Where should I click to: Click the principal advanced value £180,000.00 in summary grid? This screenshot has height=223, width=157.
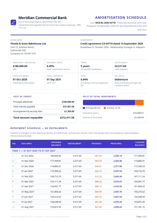point(20,66)
